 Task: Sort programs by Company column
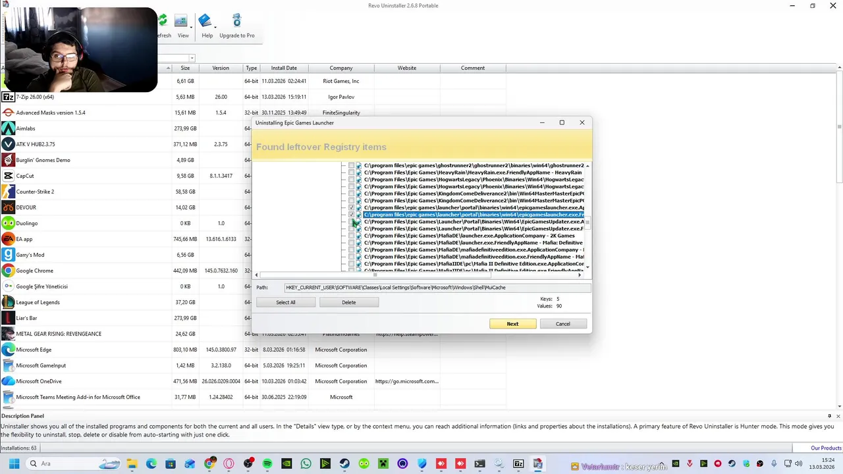[x=341, y=68]
